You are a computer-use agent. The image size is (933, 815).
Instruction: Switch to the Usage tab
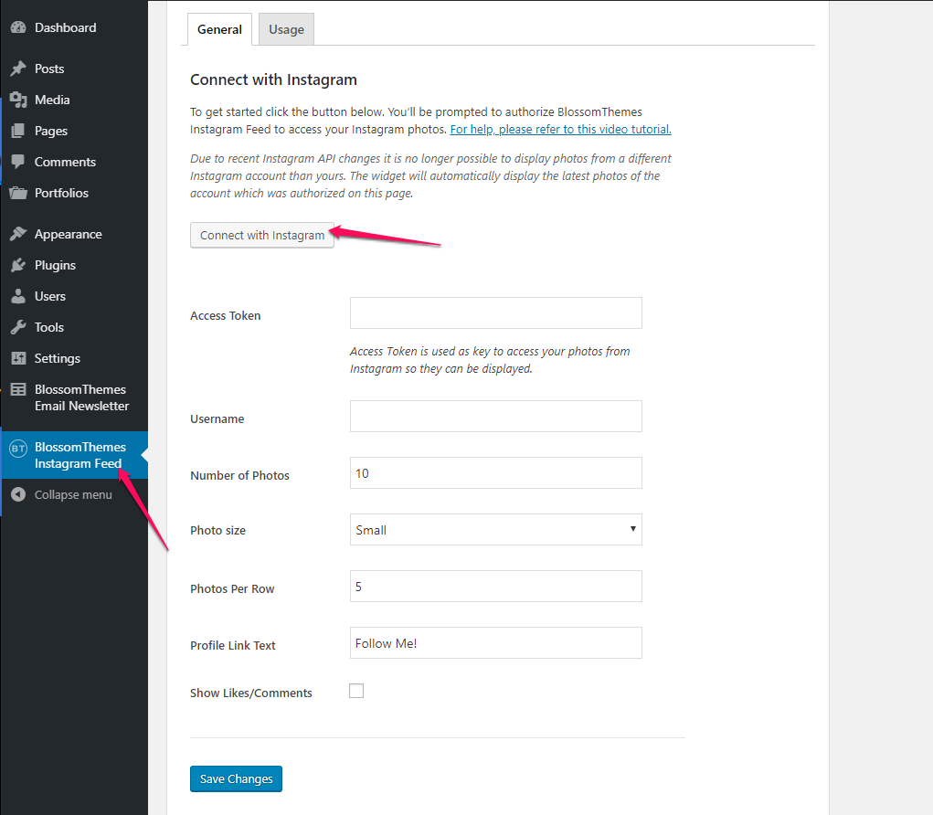tap(286, 29)
